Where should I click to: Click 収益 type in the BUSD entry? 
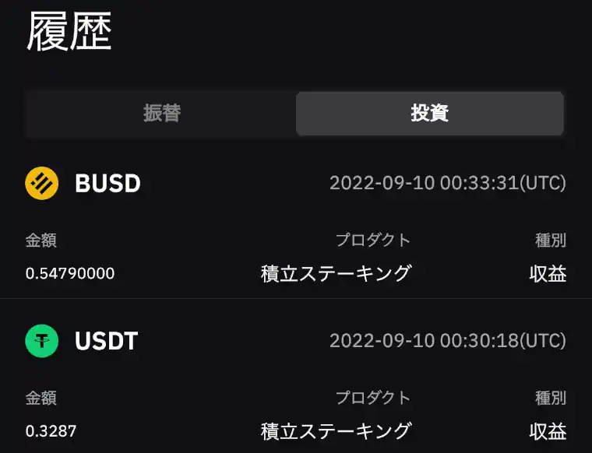(548, 274)
